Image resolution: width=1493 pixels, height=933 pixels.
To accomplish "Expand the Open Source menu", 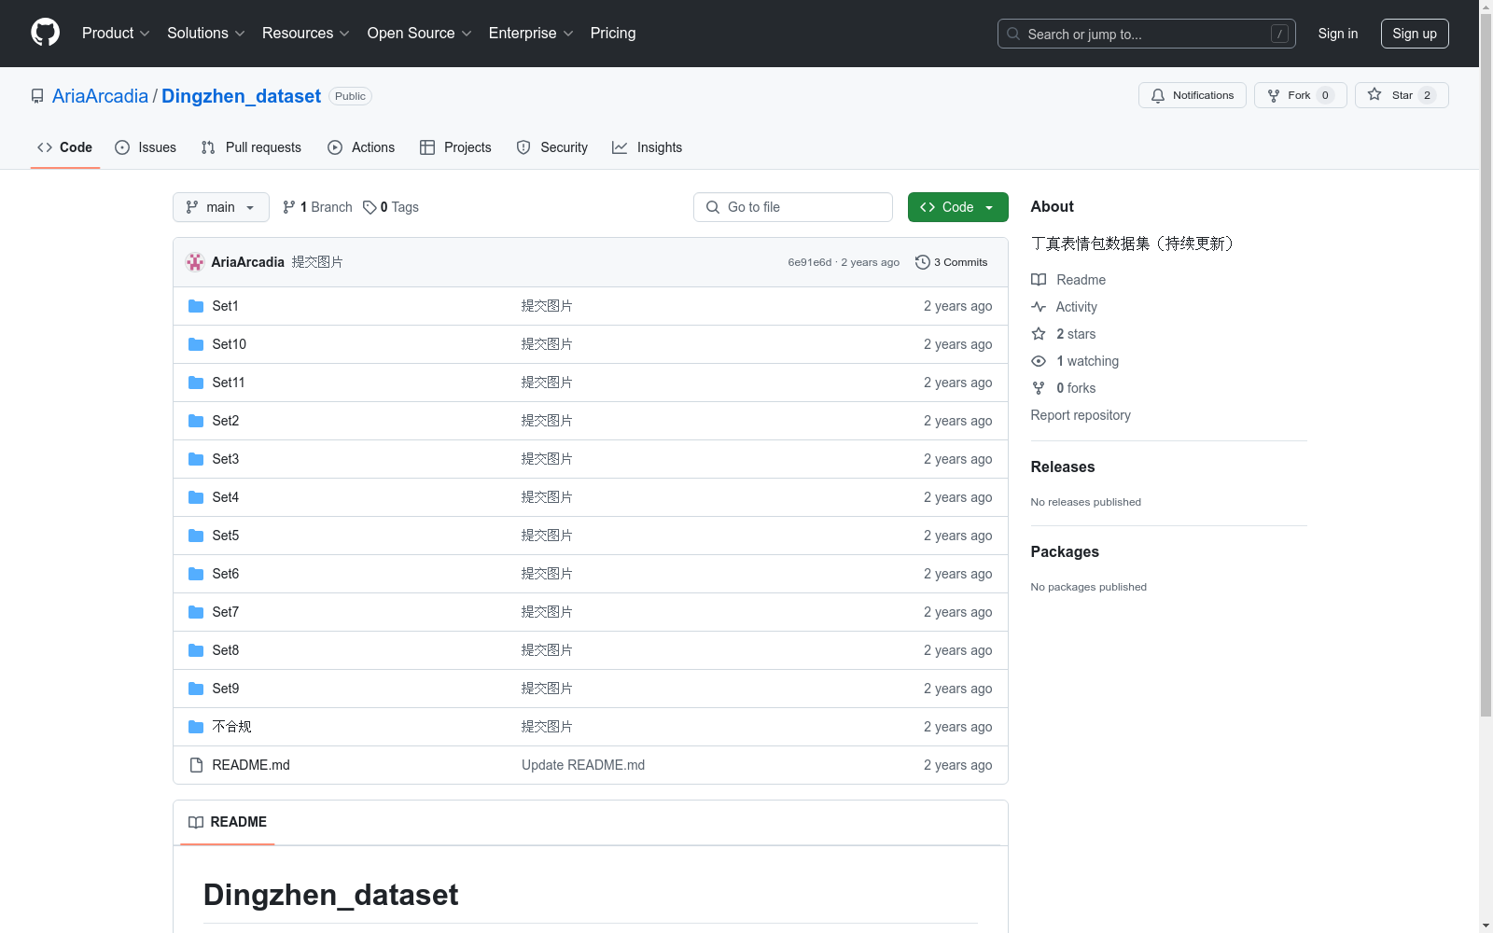I will [420, 34].
